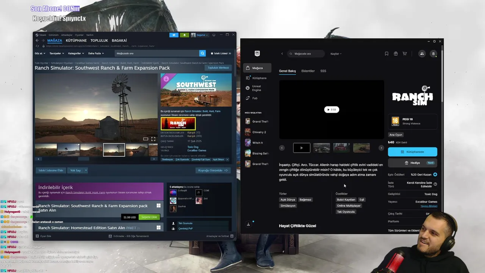Click Steam store search magnifier button
The width and height of the screenshot is (485, 273).
click(203, 53)
